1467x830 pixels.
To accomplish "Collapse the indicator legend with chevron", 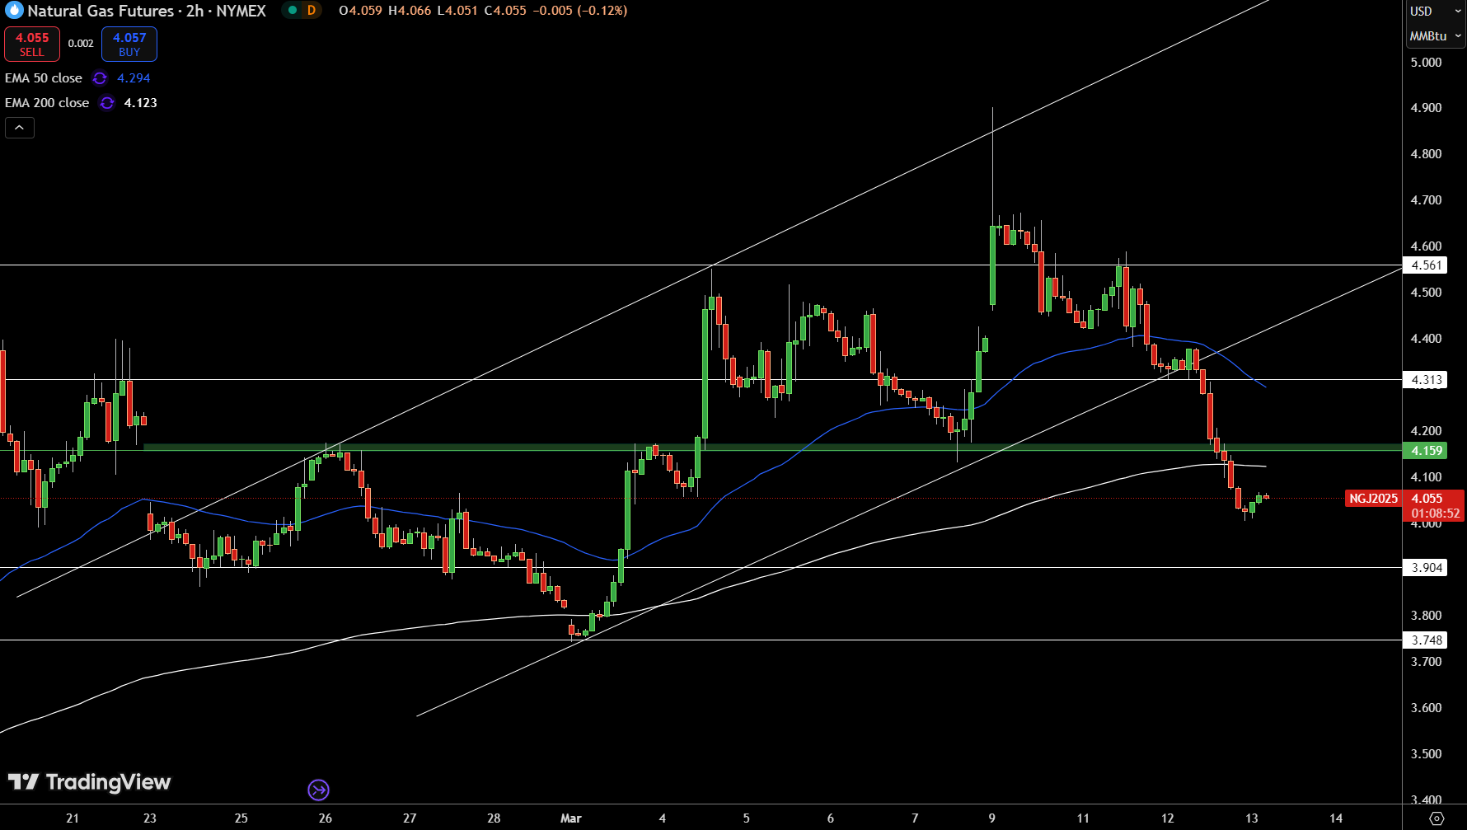I will pyautogui.click(x=20, y=128).
